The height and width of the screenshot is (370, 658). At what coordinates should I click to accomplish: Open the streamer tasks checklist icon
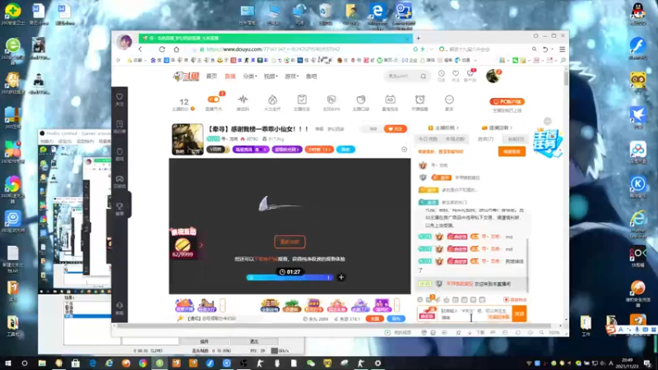click(302, 99)
